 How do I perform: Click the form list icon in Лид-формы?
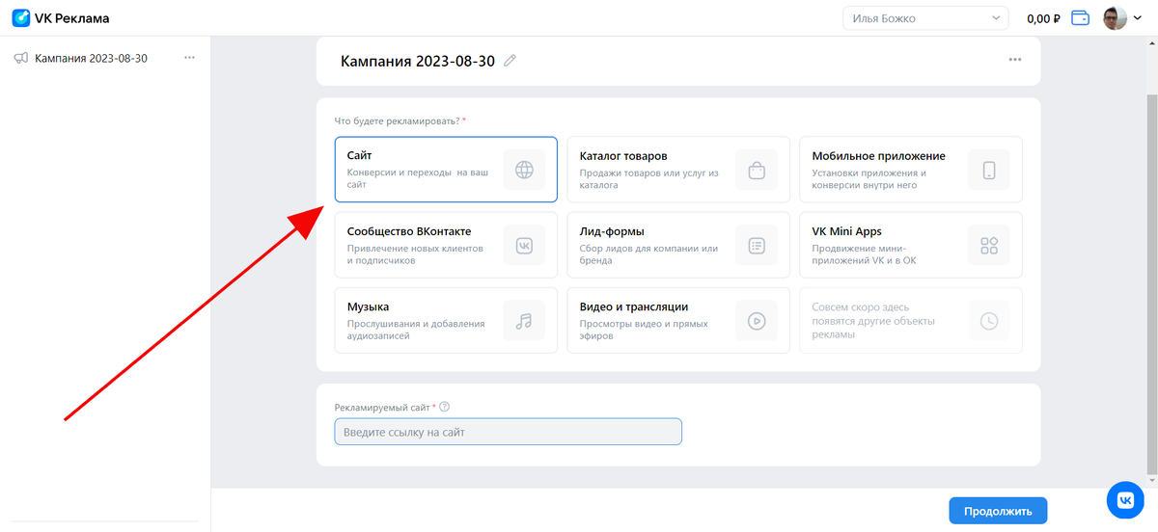pos(757,246)
